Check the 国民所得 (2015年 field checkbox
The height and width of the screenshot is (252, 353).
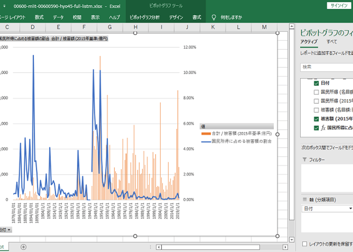tap(316, 101)
